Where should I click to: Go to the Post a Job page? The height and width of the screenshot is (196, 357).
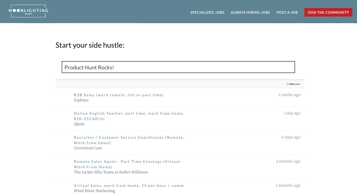[x=287, y=12]
